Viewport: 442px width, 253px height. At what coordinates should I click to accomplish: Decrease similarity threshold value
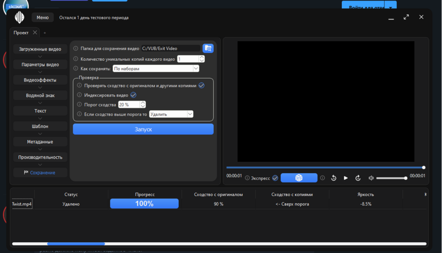click(x=143, y=106)
